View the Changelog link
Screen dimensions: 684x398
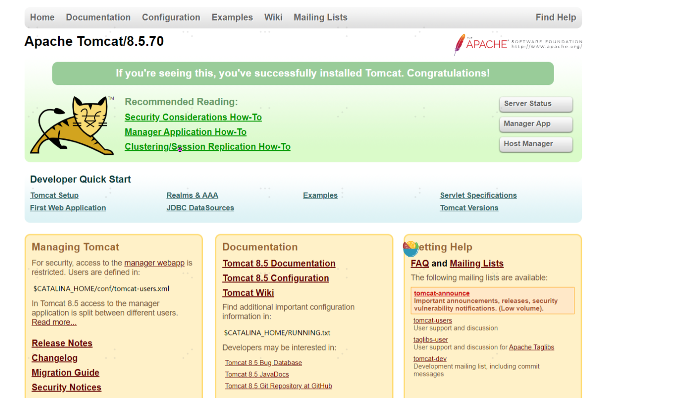(x=54, y=358)
